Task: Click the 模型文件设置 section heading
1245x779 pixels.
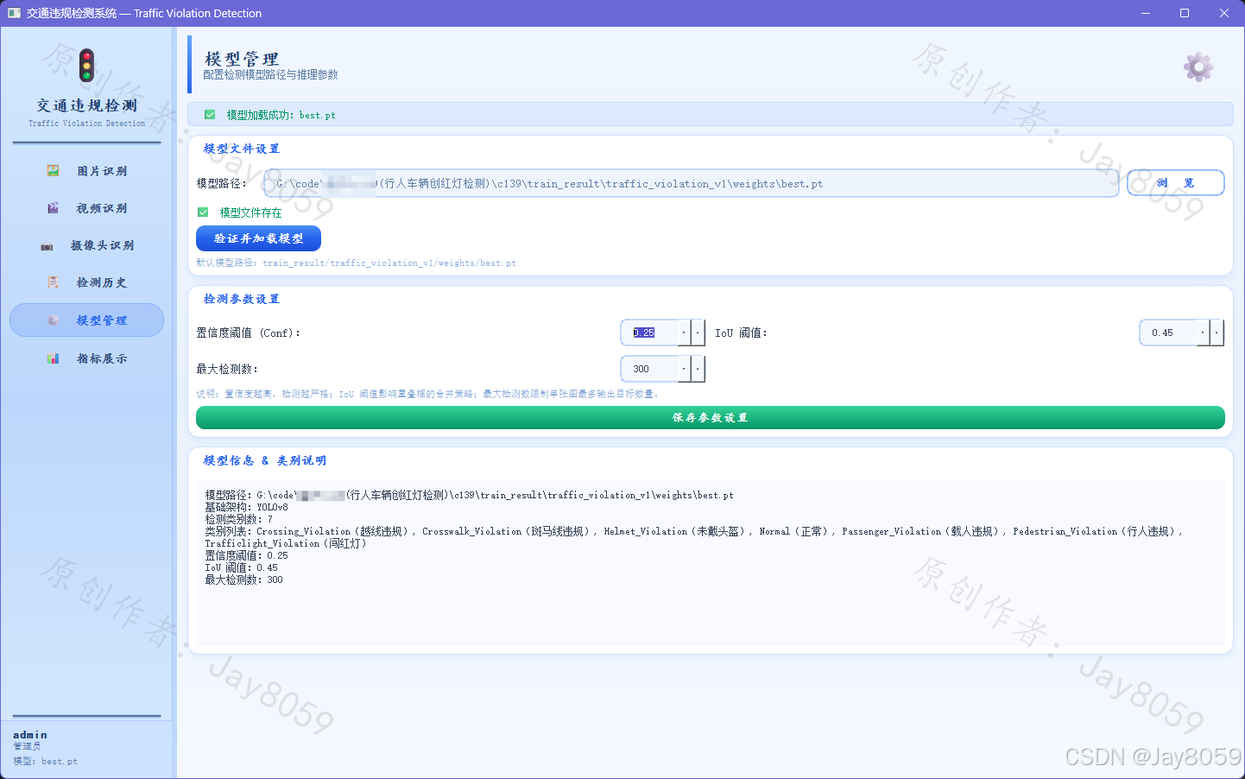Action: pos(241,149)
